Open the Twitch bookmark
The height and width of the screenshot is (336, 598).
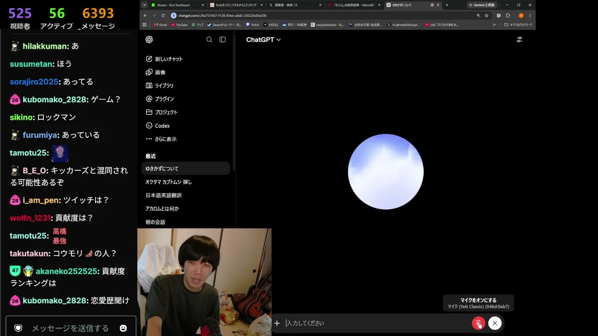[x=253, y=25]
